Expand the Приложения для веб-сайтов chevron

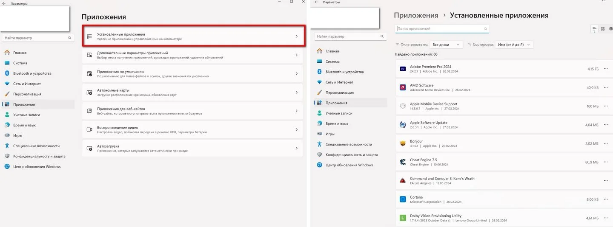(297, 111)
